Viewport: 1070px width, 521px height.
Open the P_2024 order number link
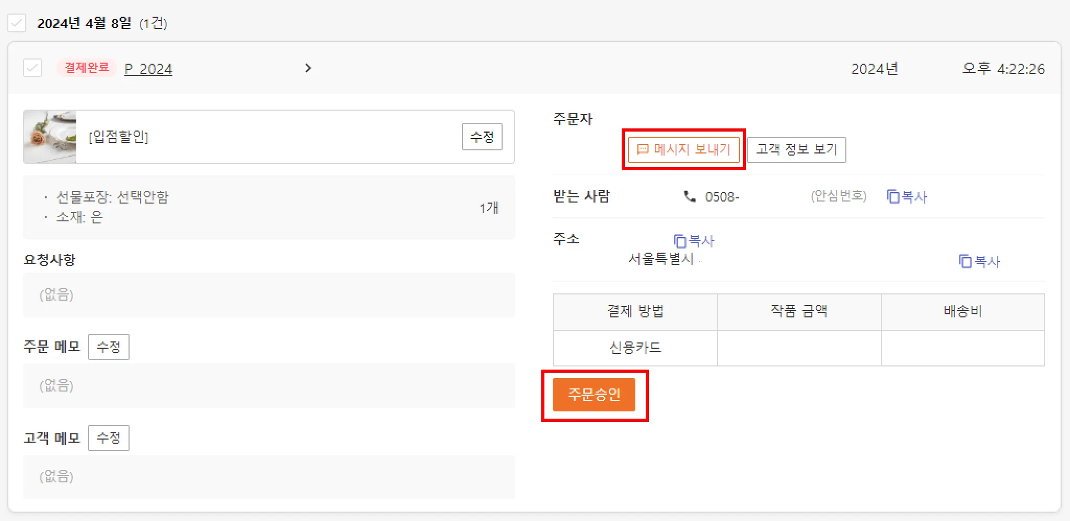click(x=148, y=69)
